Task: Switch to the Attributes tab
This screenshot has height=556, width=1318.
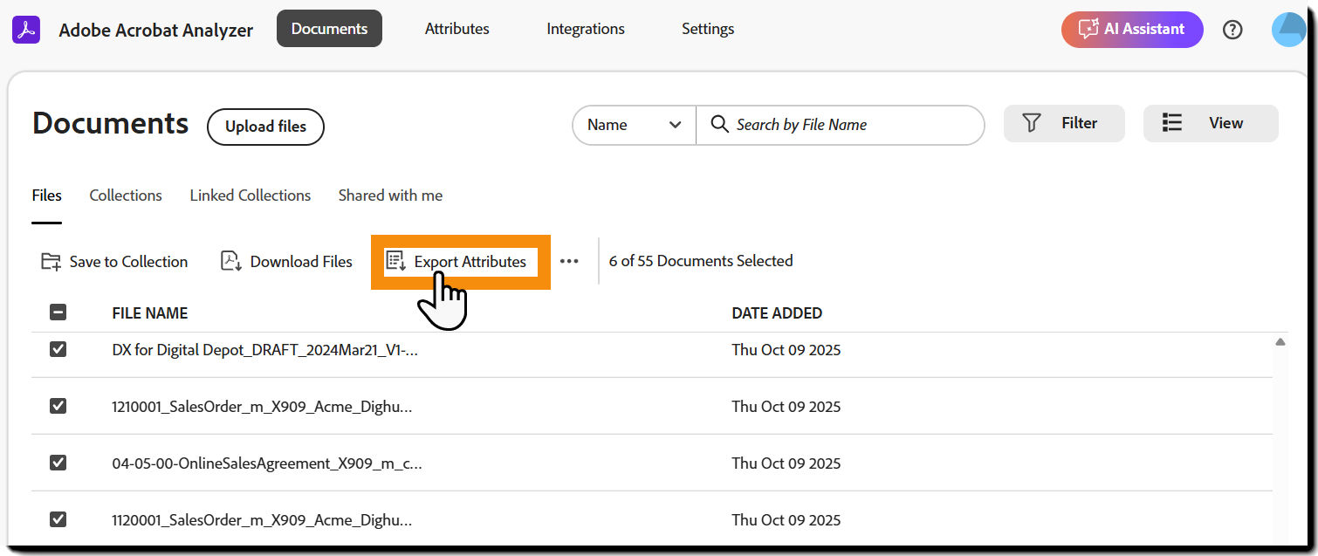Action: click(x=456, y=29)
